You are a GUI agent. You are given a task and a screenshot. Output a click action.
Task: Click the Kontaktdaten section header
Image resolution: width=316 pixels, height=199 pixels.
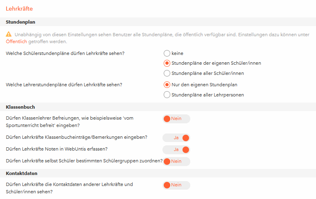(158, 173)
